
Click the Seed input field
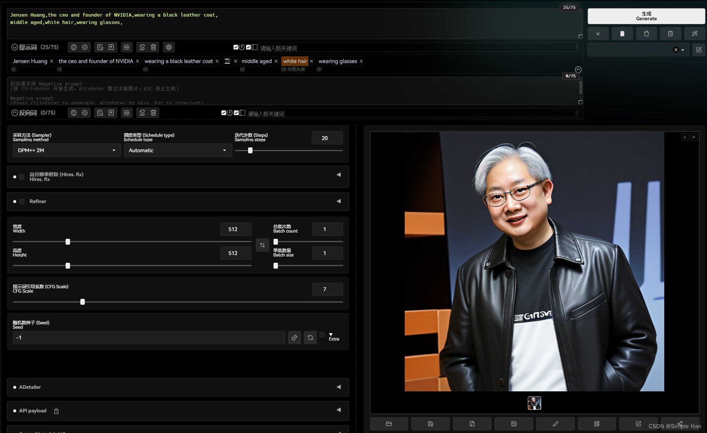pyautogui.click(x=149, y=338)
